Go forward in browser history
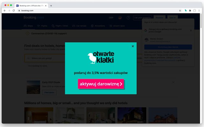This screenshot has width=204, height=127. [x=9, y=10]
